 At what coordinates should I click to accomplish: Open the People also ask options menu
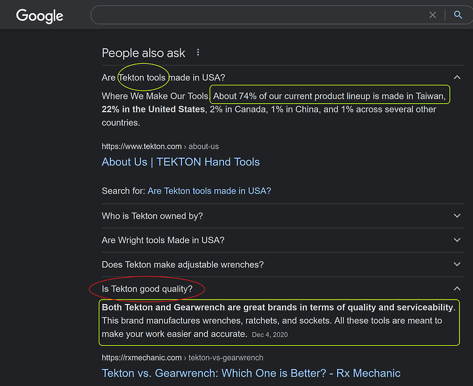click(198, 53)
